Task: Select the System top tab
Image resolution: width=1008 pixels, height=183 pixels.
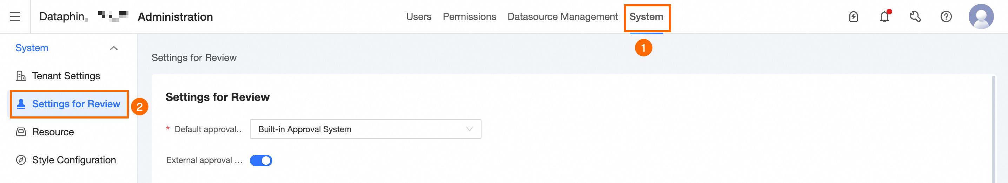Action: 646,17
